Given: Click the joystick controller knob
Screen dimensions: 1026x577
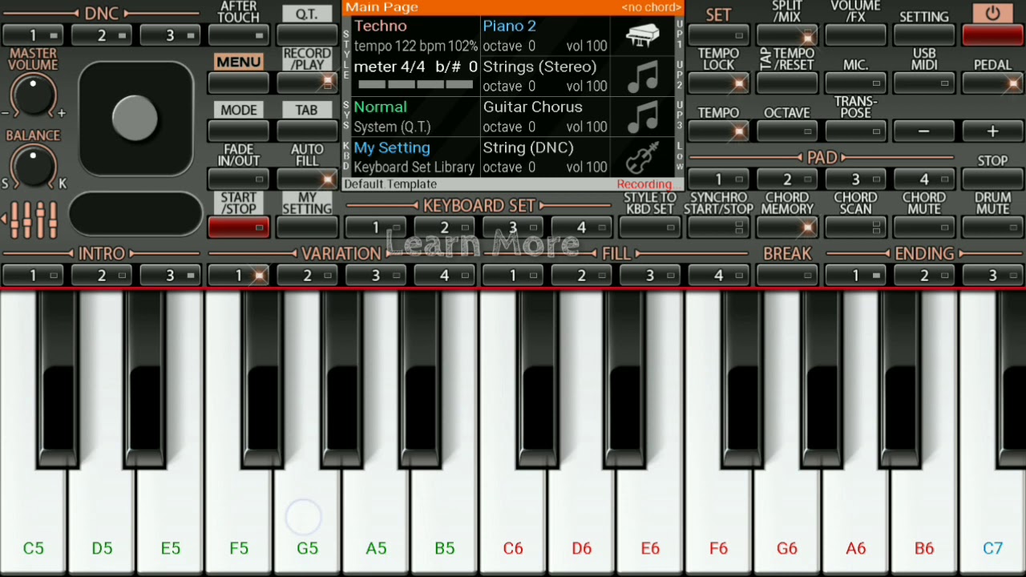Looking at the screenshot, I should coord(135,118).
